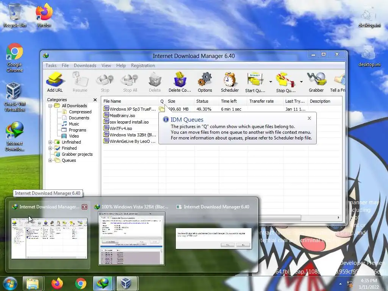Open the Options gear icon
Screen dimensions: 388x291
click(x=205, y=82)
